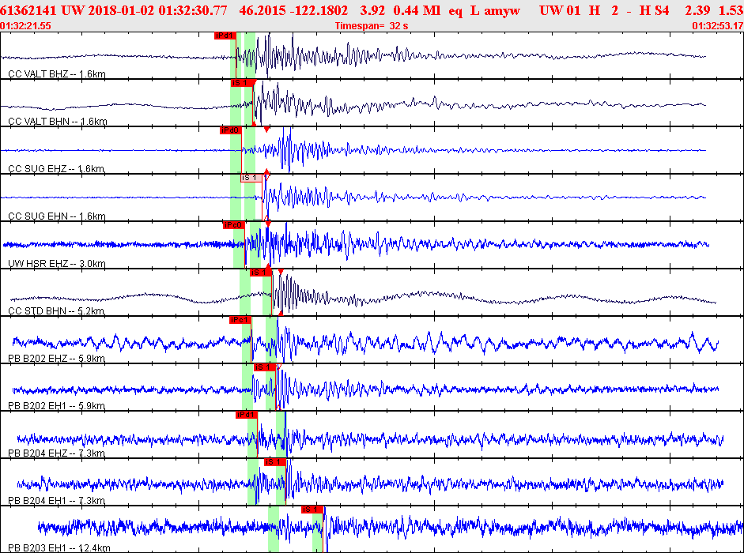The width and height of the screenshot is (744, 553).
Task: Select the iPd1 pick flag on VALT BHZ
Action: 225,36
